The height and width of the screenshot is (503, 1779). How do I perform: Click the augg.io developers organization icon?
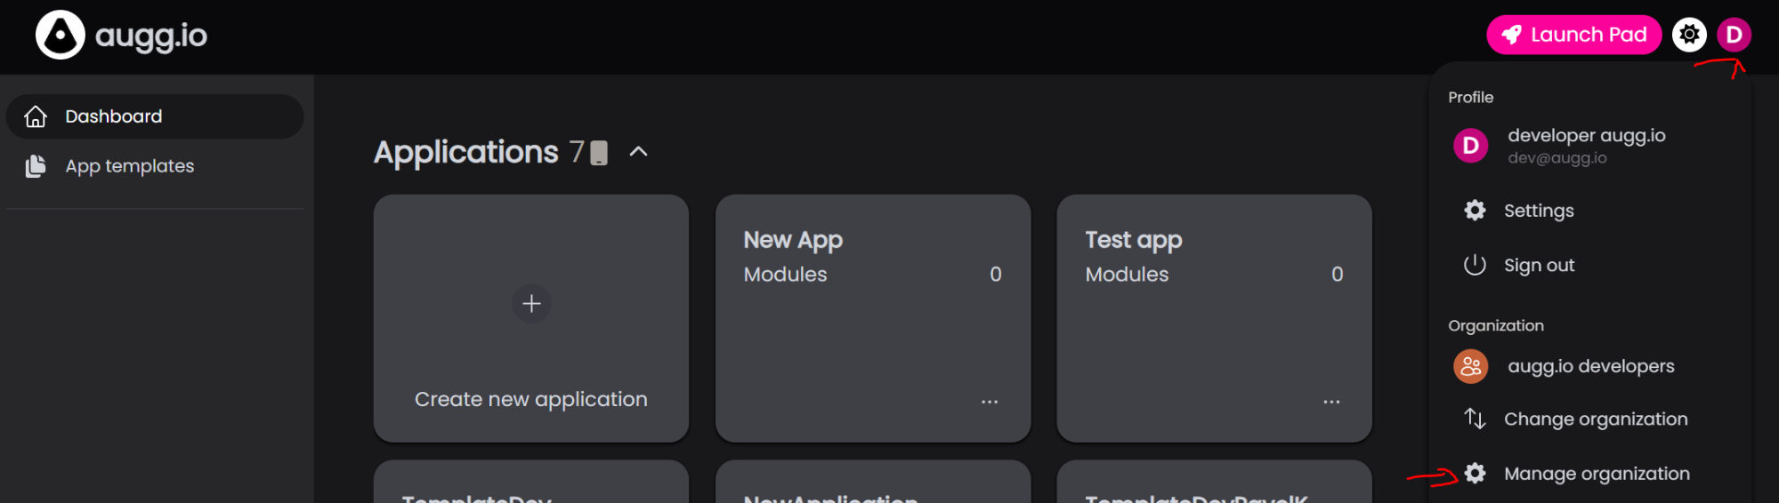point(1470,366)
